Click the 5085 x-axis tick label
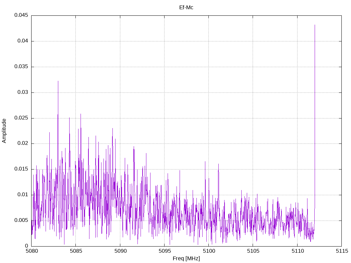 [x=76, y=251]
